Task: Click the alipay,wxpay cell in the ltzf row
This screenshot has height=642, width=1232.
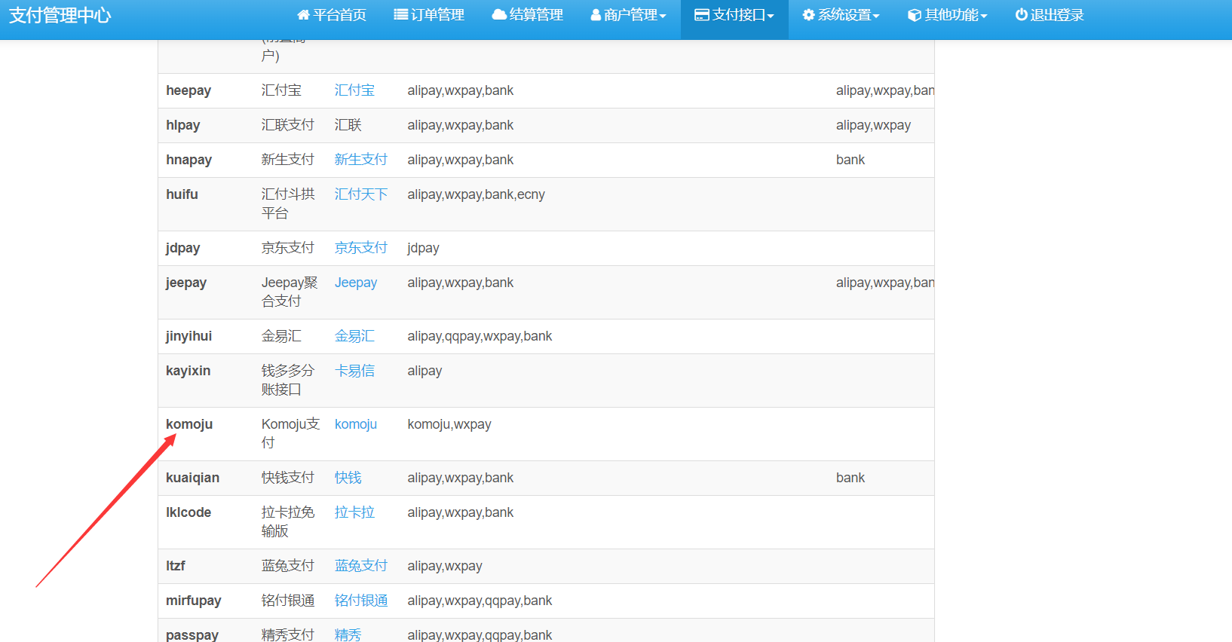Action: [445, 566]
